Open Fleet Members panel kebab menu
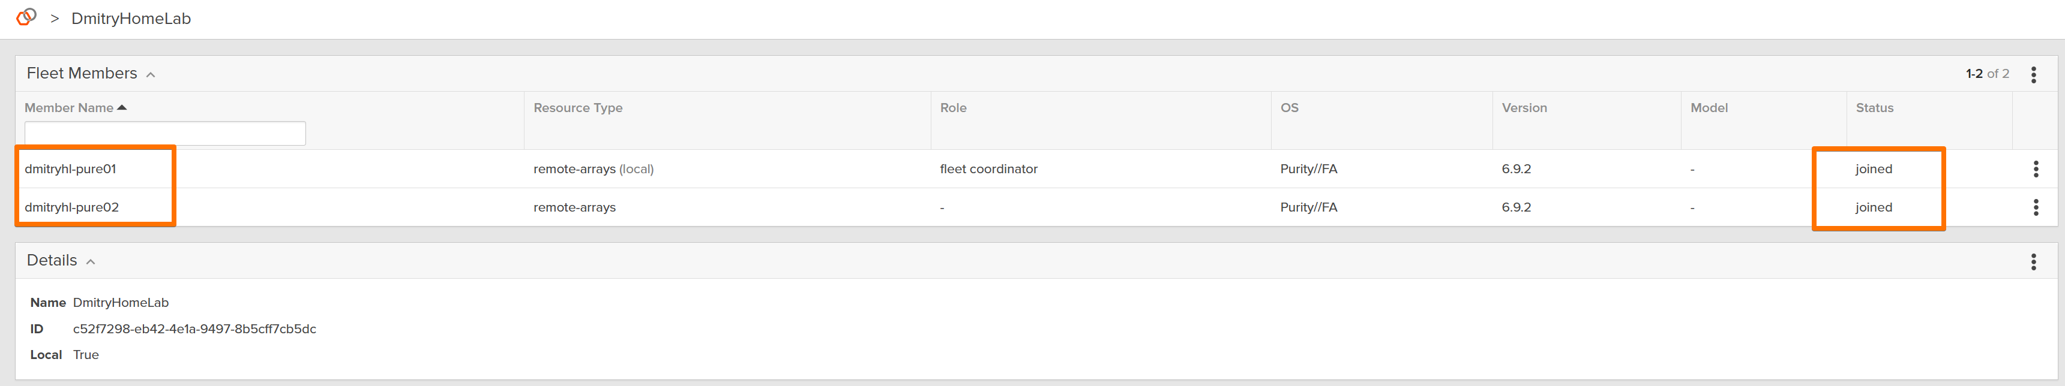This screenshot has height=386, width=2065. [2033, 74]
